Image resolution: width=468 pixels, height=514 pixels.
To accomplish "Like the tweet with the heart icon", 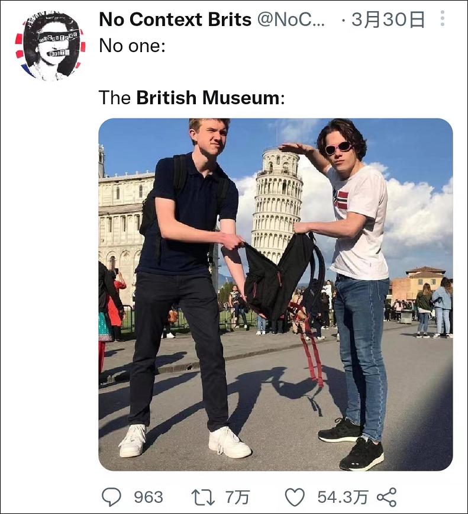I will (x=295, y=496).
